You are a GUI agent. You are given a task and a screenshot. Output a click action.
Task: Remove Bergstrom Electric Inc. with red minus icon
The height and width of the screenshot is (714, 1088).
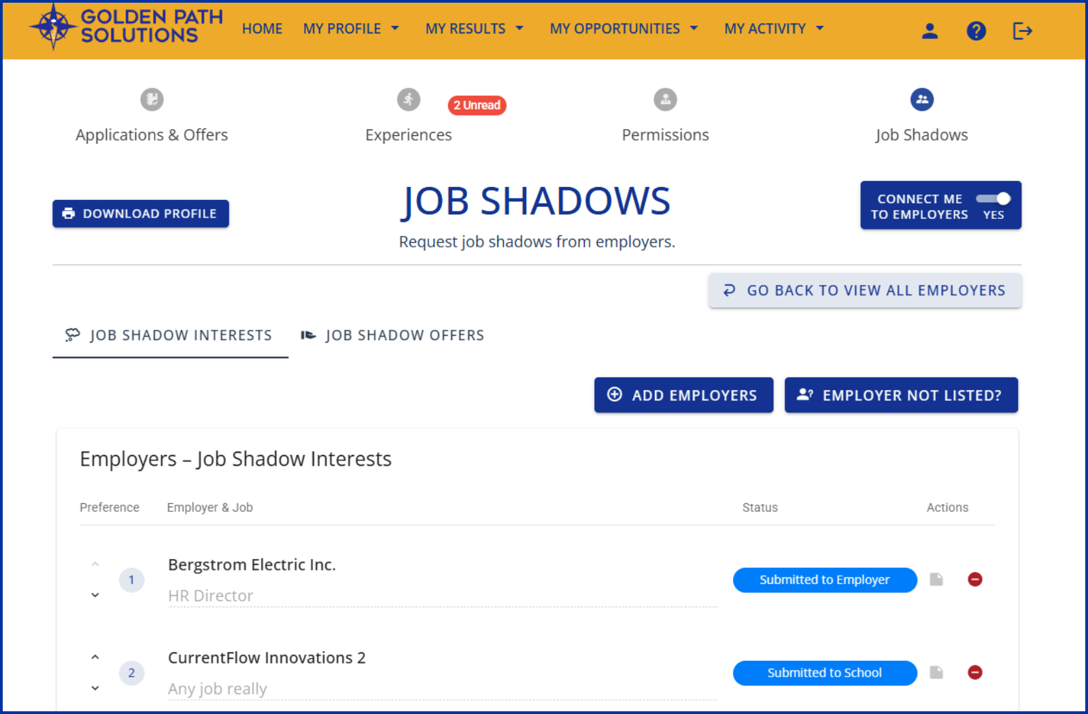[975, 579]
